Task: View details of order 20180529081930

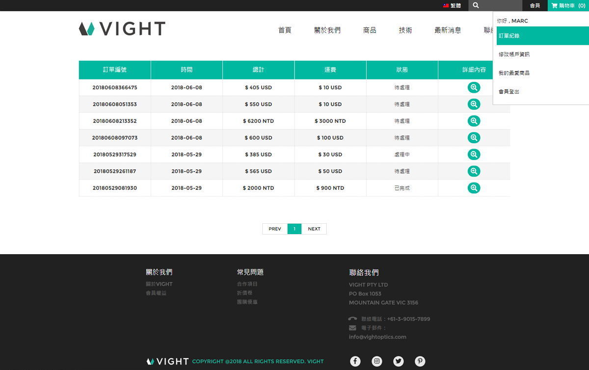Action: [474, 188]
